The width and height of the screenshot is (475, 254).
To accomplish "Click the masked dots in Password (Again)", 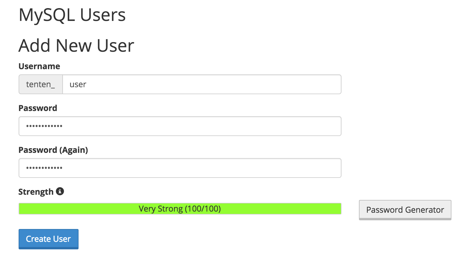I will coord(44,168).
